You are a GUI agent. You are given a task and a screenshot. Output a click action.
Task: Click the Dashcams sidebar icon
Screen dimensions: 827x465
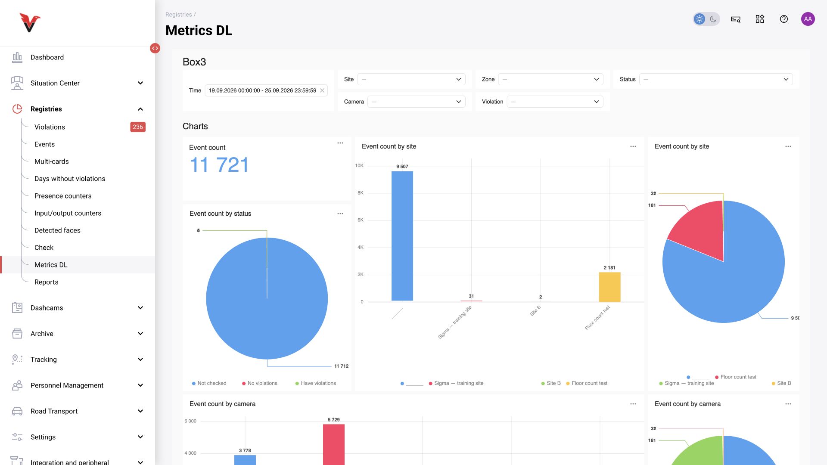click(17, 307)
